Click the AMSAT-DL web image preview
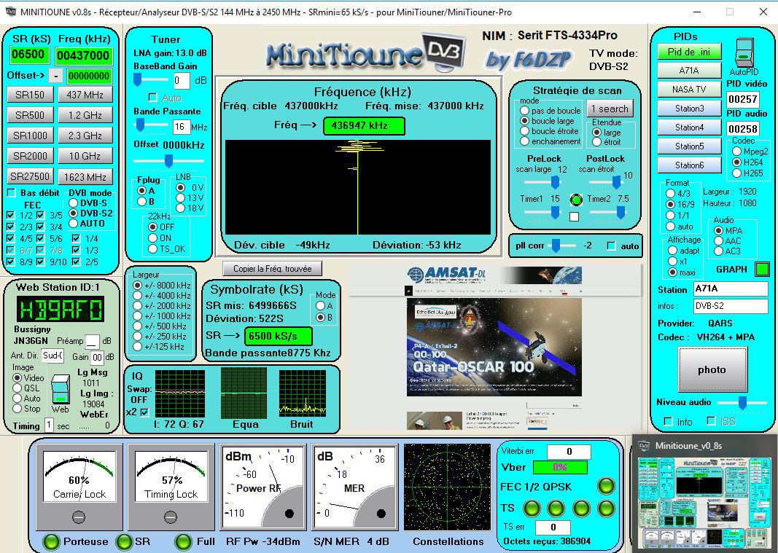This screenshot has height=553, width=778. click(494, 348)
